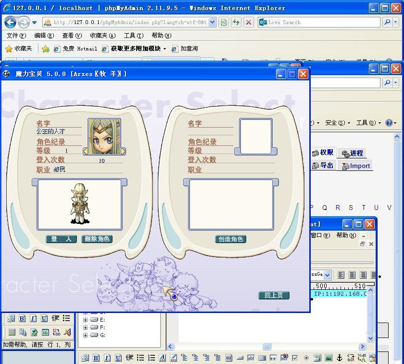Expand the G: drive tree node
The height and width of the screenshot is (364, 404).
86,335
